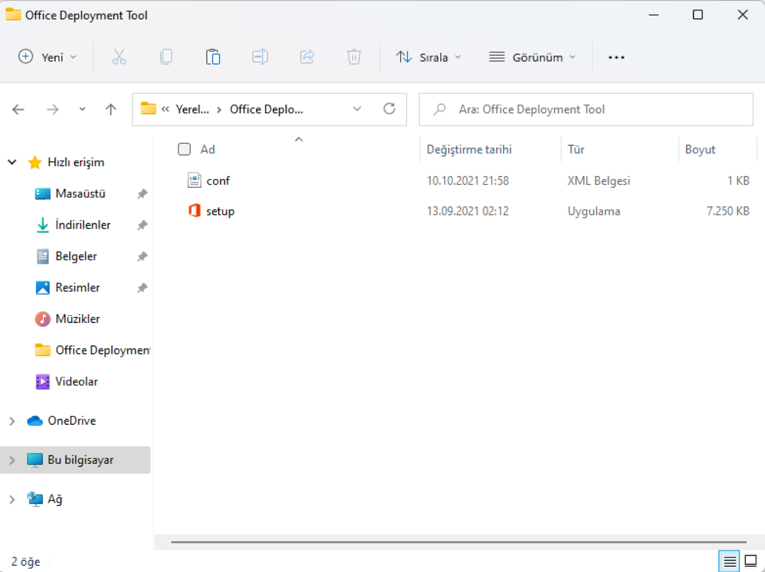The width and height of the screenshot is (765, 572).
Task: Click the search box for this folder
Action: point(586,109)
